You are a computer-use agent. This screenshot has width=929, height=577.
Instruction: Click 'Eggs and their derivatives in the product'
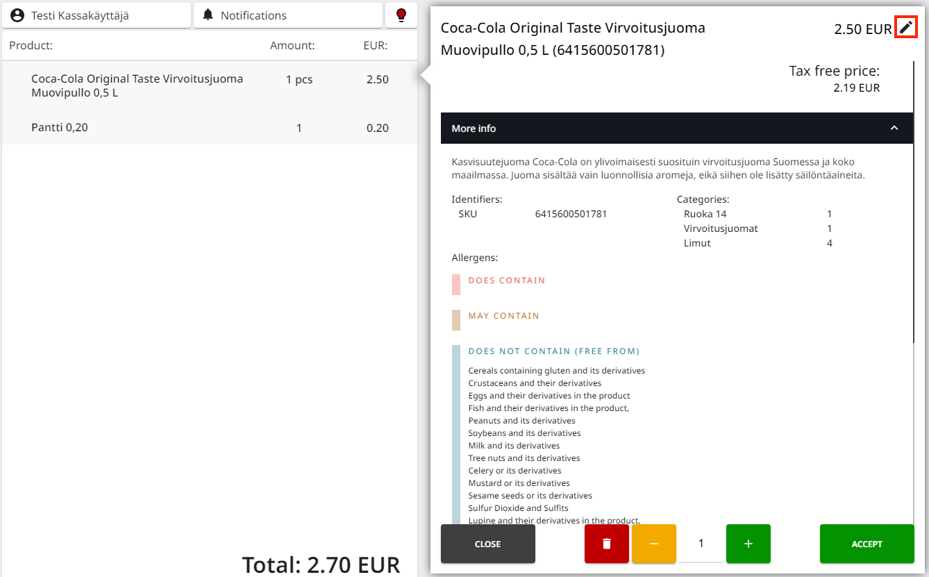click(x=549, y=396)
